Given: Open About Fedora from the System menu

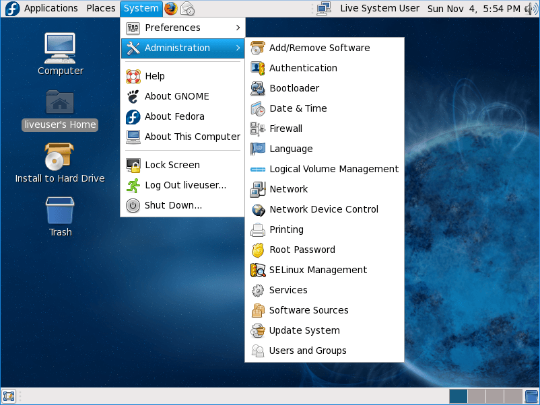Looking at the screenshot, I should [x=183, y=116].
